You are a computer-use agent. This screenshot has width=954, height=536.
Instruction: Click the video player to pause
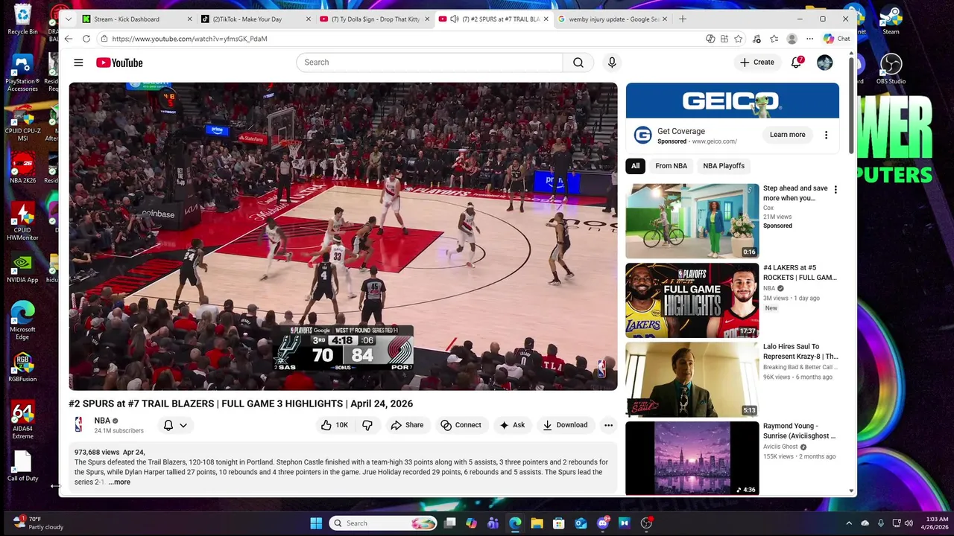click(x=343, y=237)
